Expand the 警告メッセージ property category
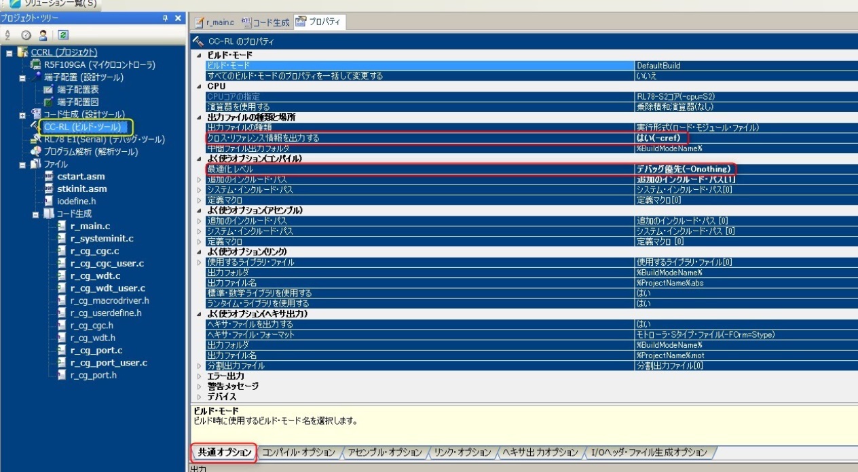The width and height of the screenshot is (858, 472). [x=199, y=387]
